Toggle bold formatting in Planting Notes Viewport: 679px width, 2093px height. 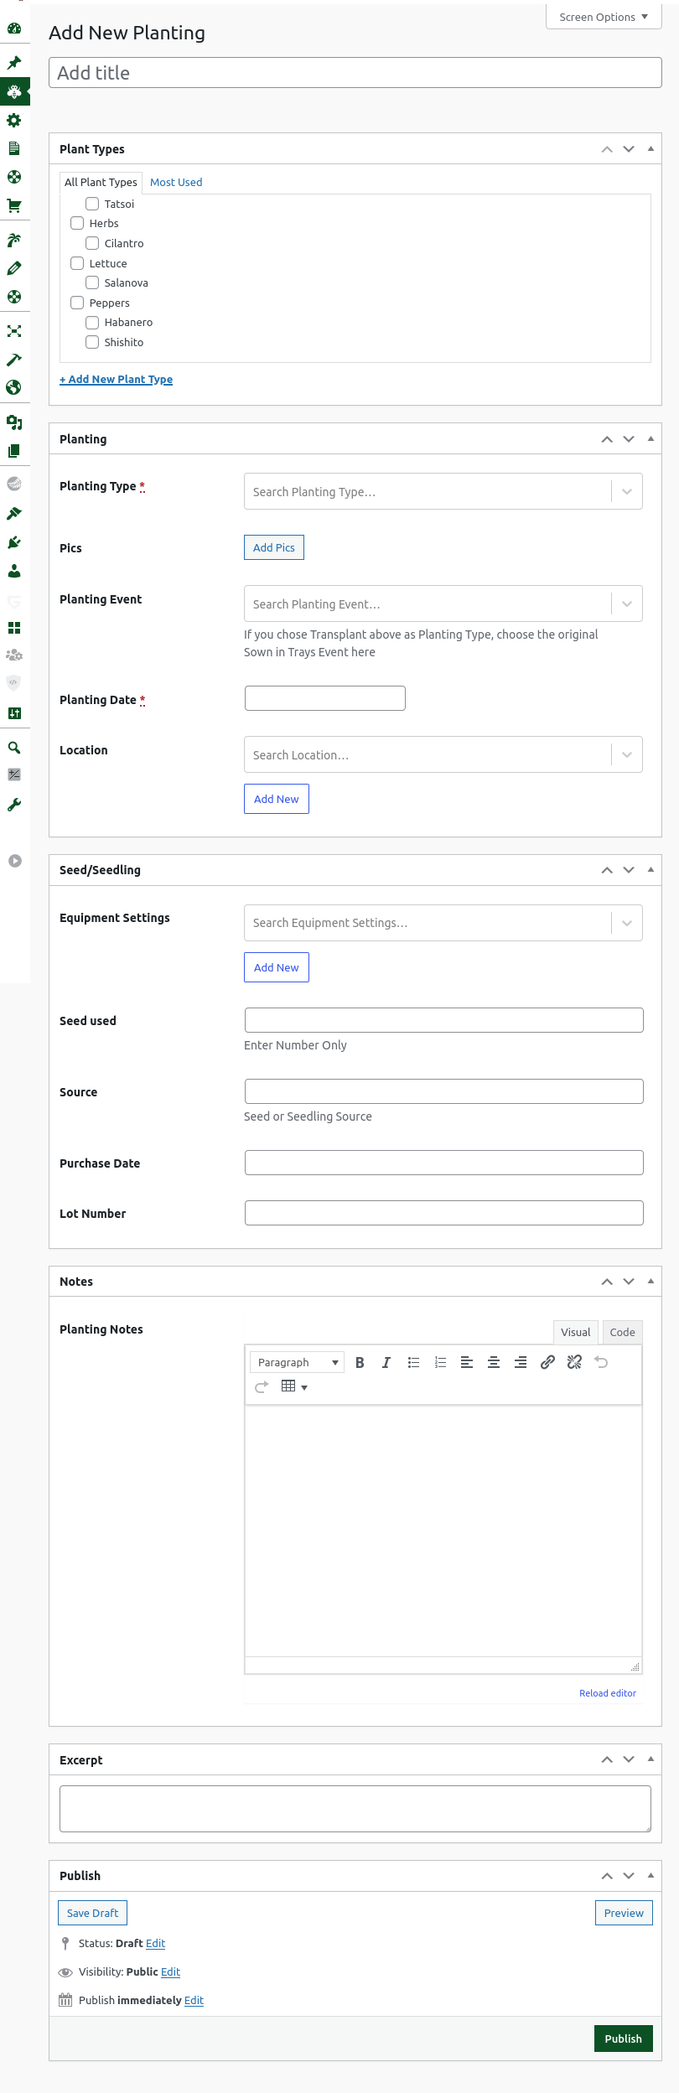pos(360,1362)
